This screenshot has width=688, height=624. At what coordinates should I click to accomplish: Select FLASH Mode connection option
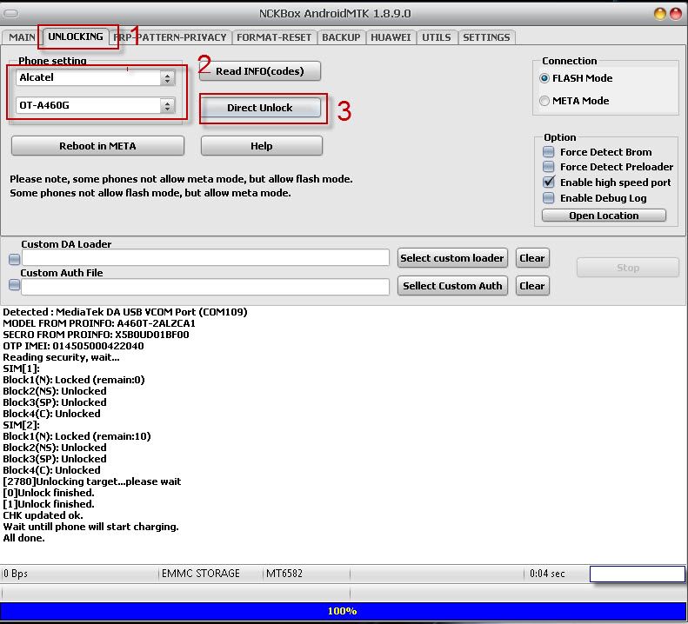point(545,78)
